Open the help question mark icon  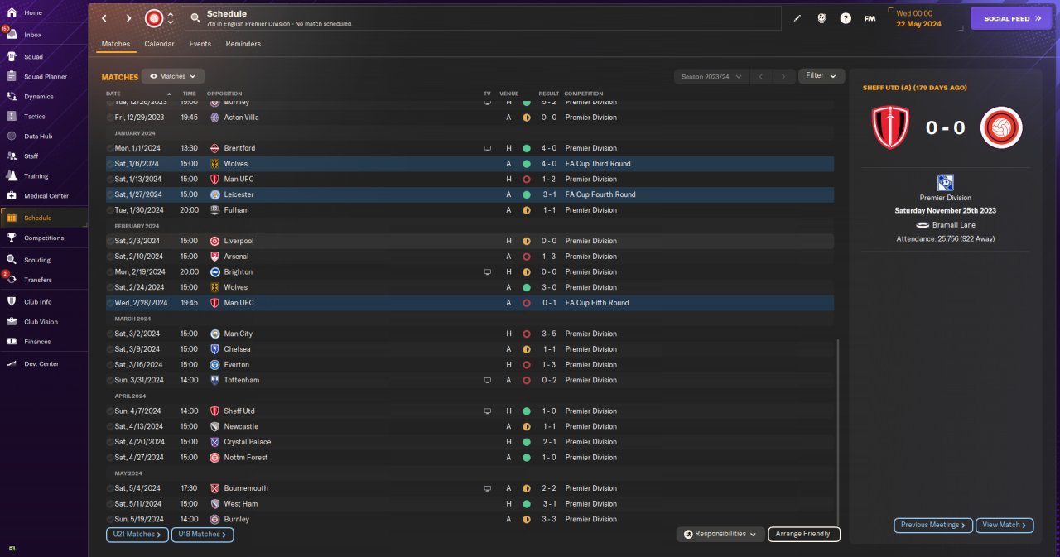coord(846,18)
